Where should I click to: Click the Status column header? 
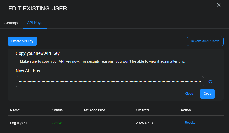[x=58, y=110]
